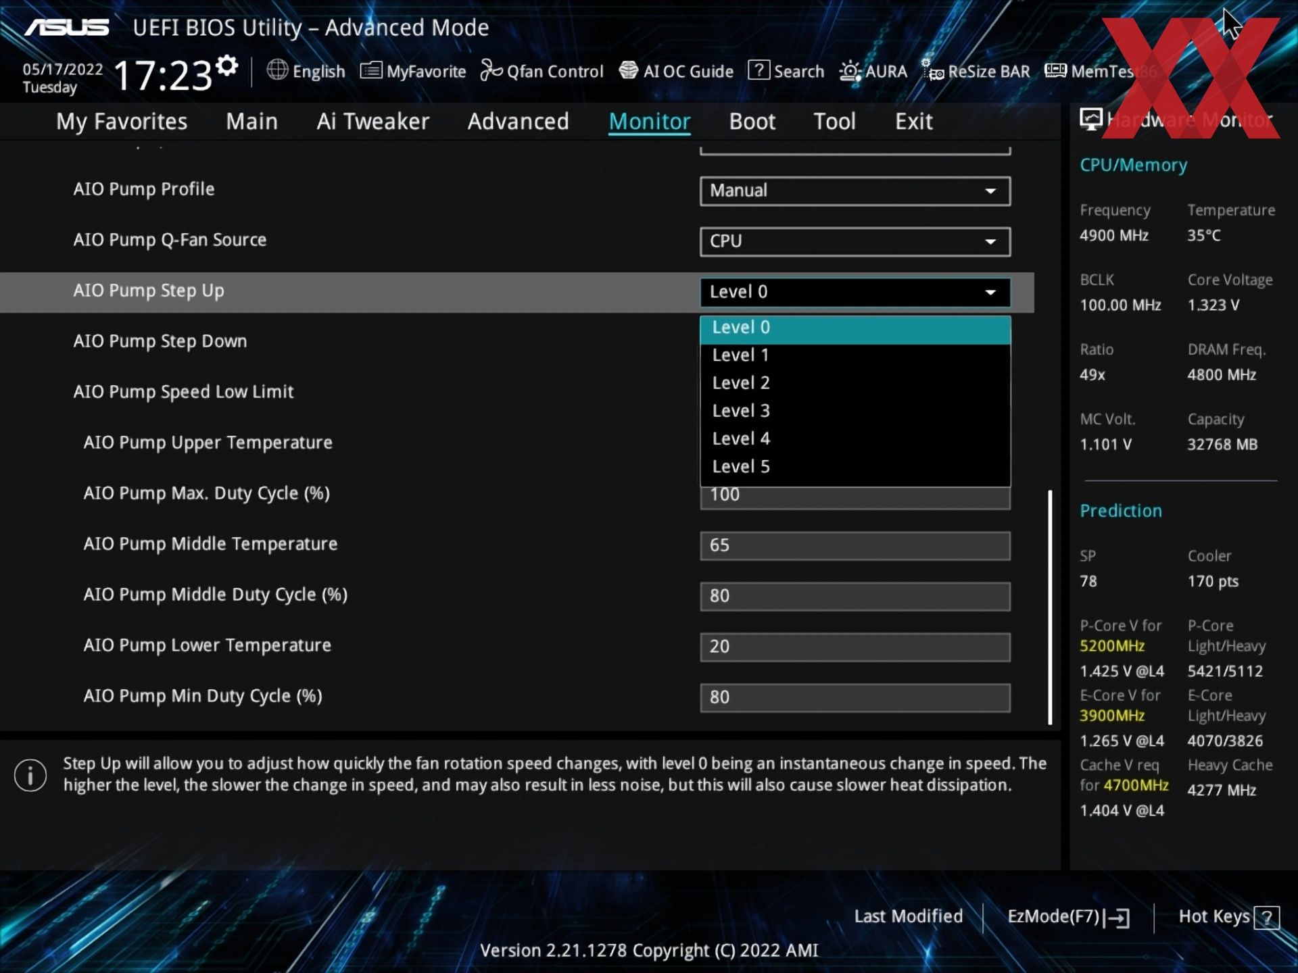The width and height of the screenshot is (1298, 973).
Task: Open the clock settings gear icon
Action: (x=228, y=66)
